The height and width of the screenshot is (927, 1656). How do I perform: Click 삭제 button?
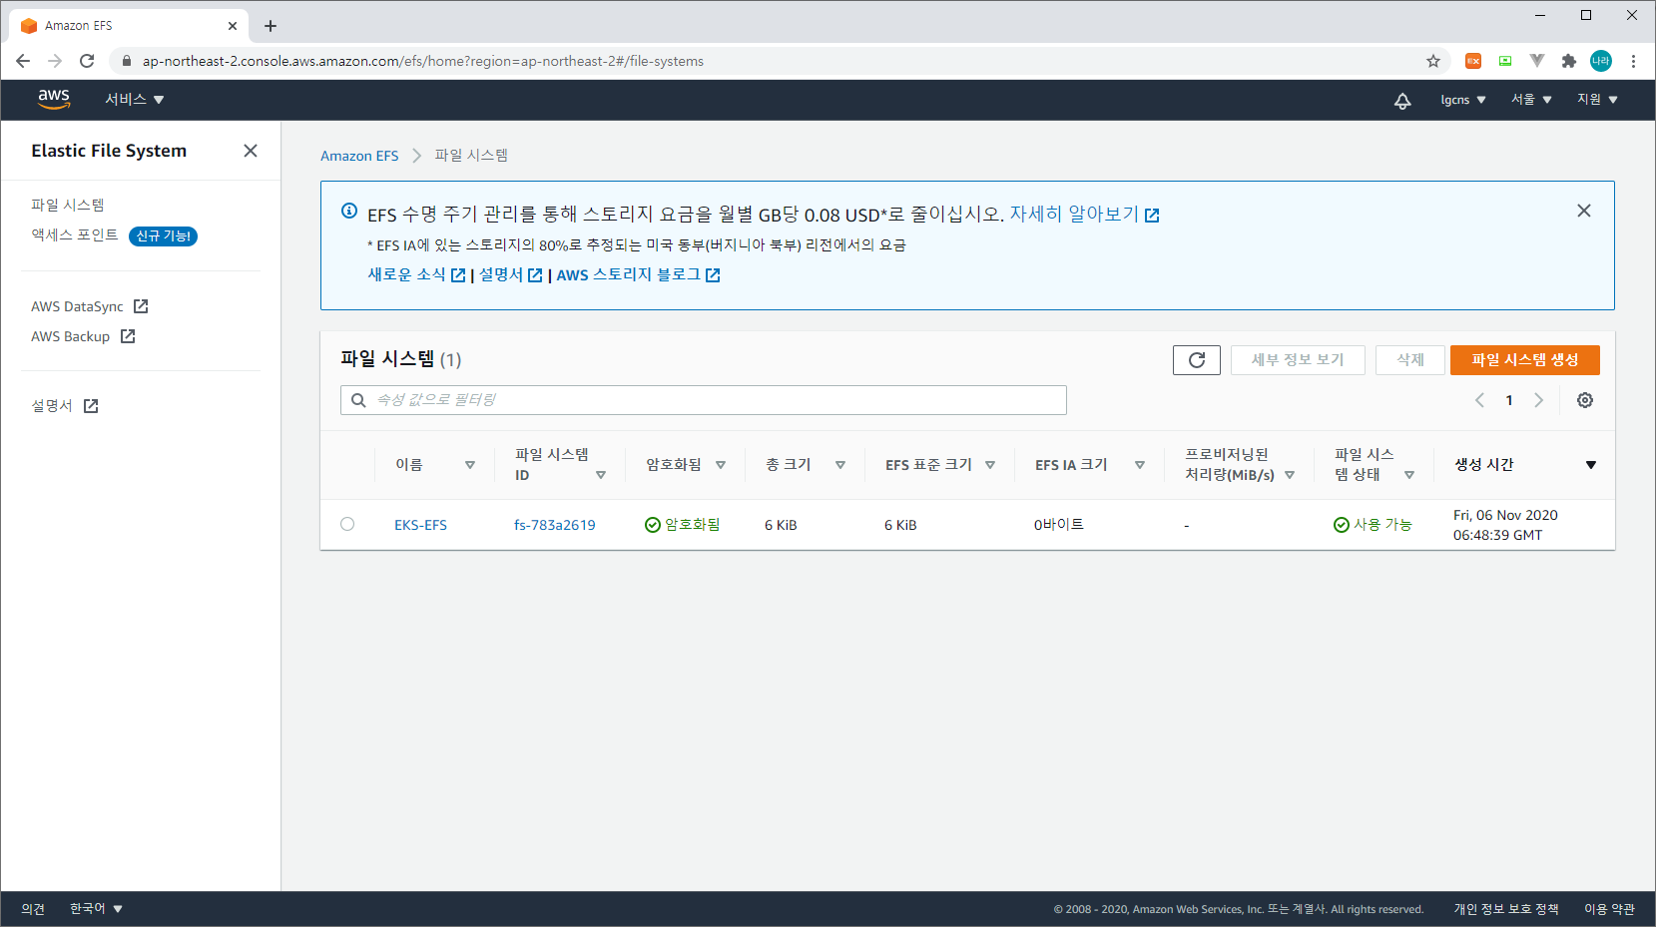pyautogui.click(x=1410, y=360)
